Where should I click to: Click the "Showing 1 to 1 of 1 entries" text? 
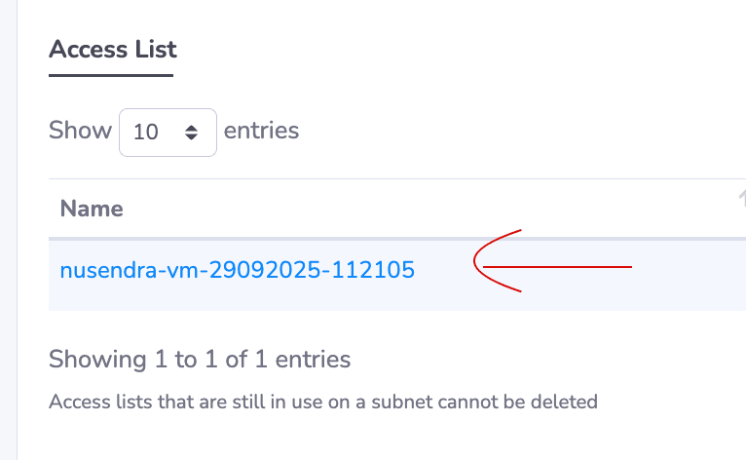click(200, 360)
